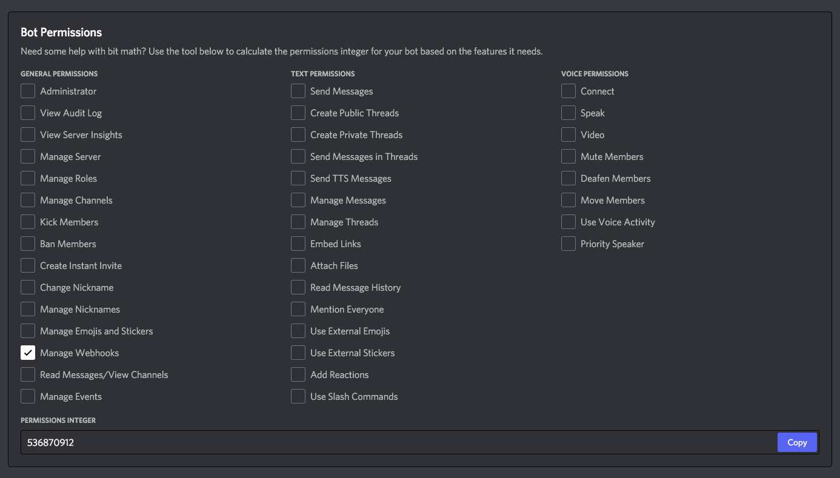This screenshot has height=478, width=840.
Task: Check the Ban Members permission
Action: [27, 244]
